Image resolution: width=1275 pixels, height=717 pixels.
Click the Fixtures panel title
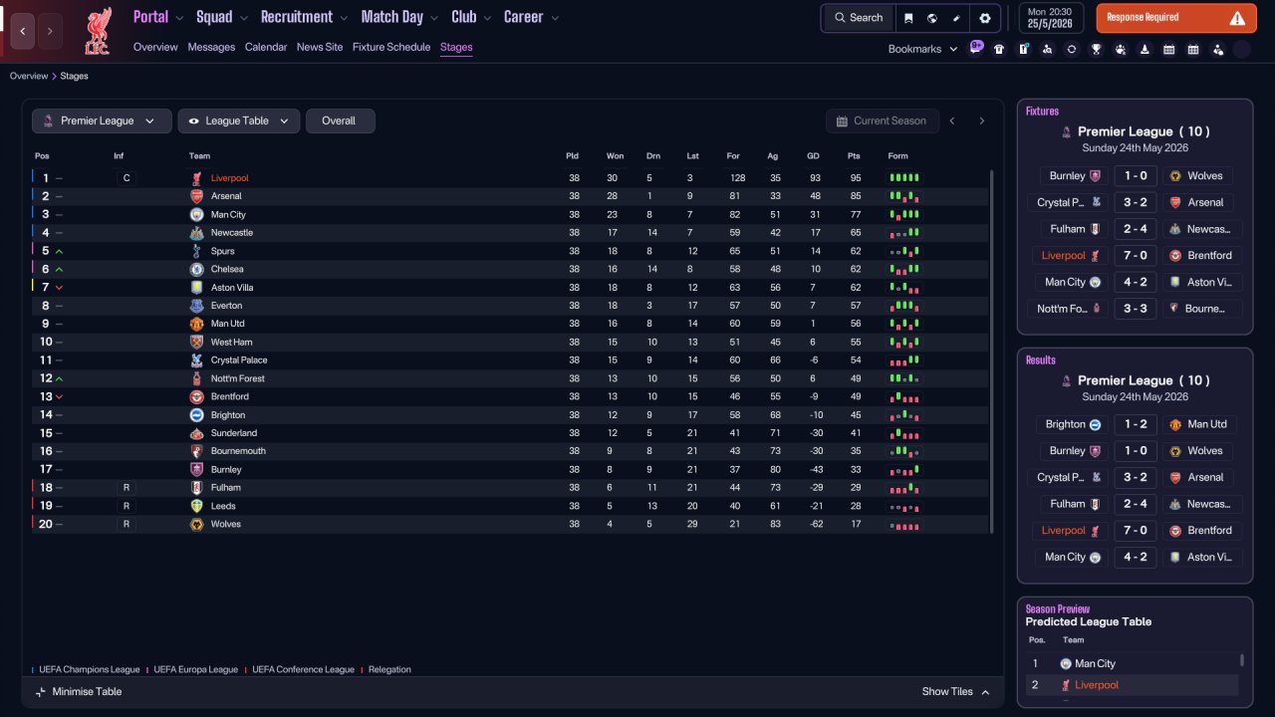pyautogui.click(x=1043, y=112)
